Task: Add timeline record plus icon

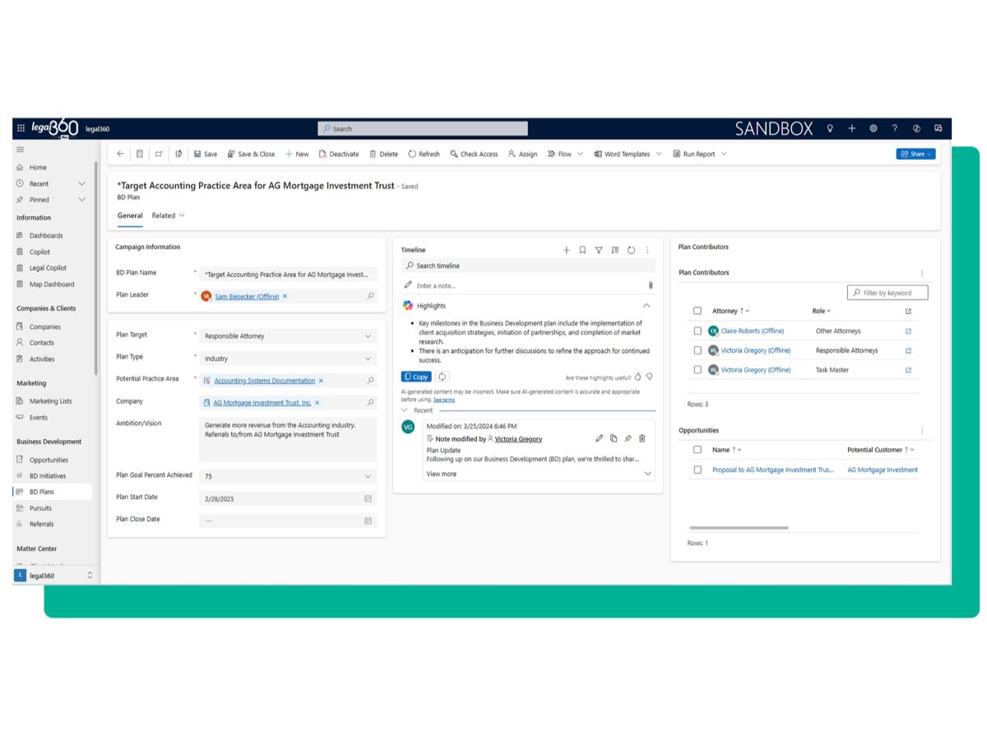Action: [x=566, y=250]
